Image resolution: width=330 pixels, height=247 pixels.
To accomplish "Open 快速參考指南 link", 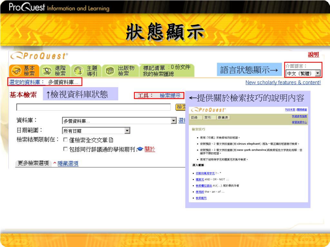I will pyautogui.click(x=299, y=116).
